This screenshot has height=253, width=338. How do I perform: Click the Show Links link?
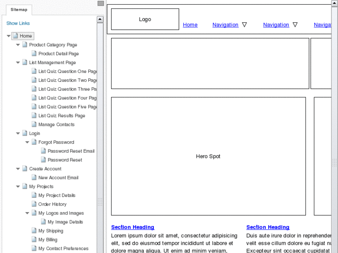(18, 23)
